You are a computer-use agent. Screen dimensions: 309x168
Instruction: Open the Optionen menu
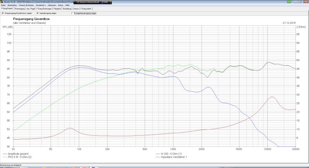click(x=52, y=5)
